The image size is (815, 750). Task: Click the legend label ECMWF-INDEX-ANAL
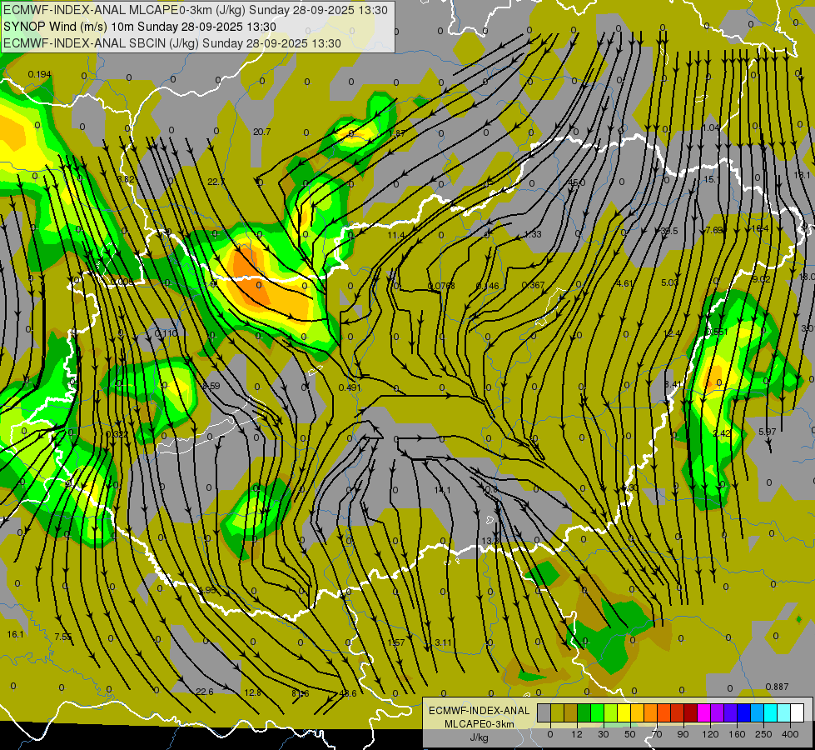(479, 711)
